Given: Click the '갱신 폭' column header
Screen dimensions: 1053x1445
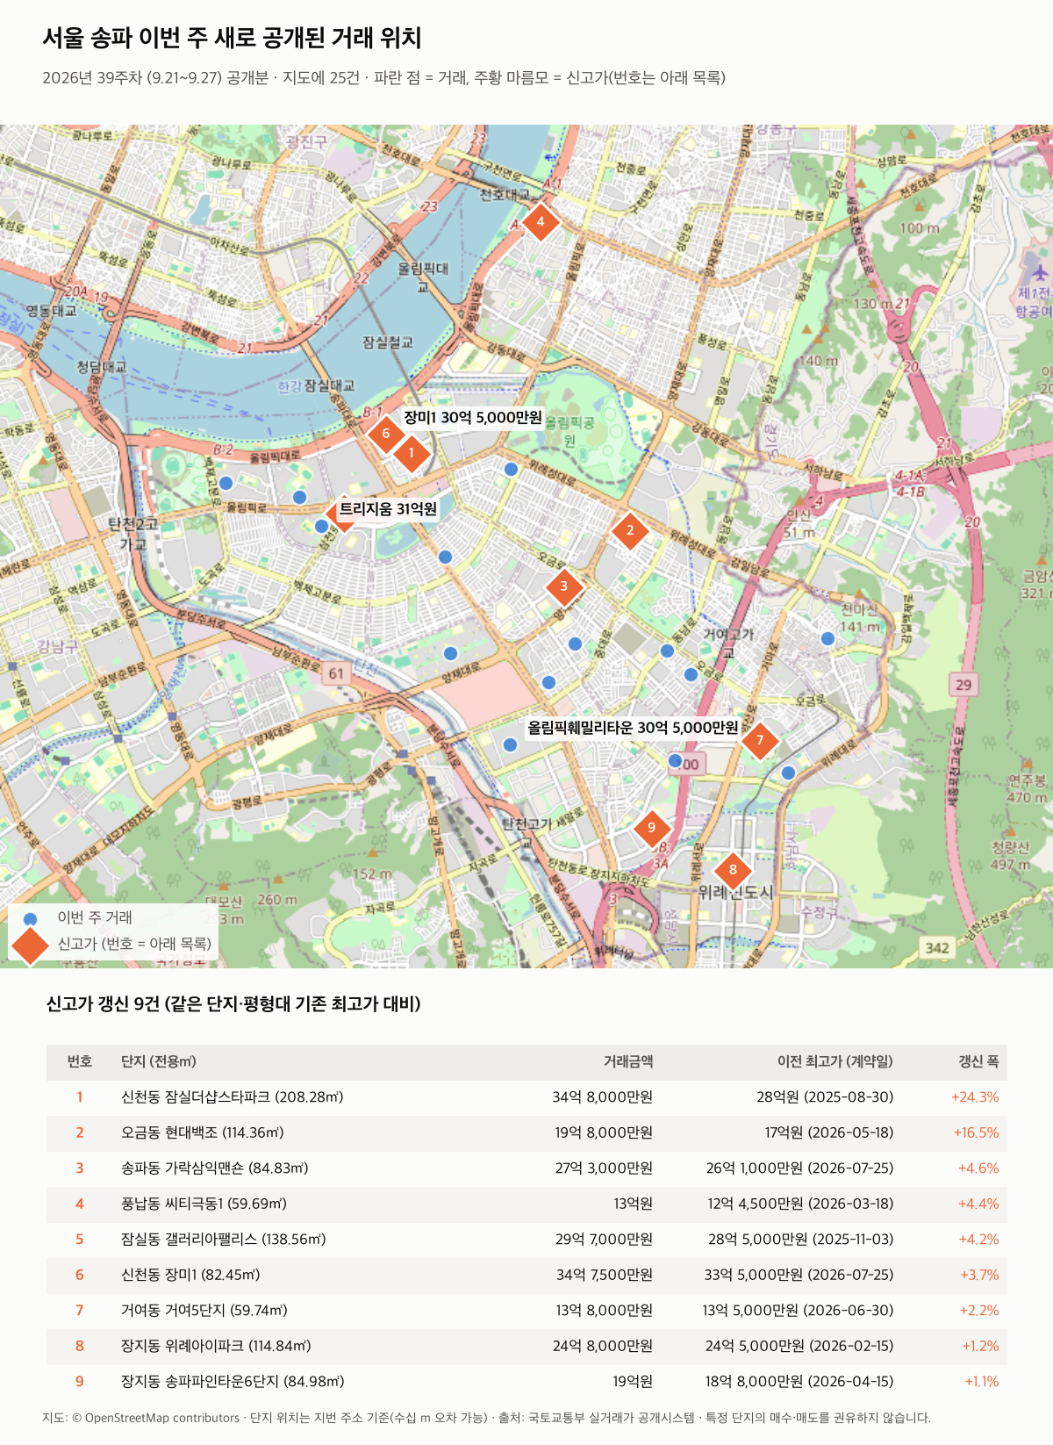Looking at the screenshot, I should tap(979, 1061).
